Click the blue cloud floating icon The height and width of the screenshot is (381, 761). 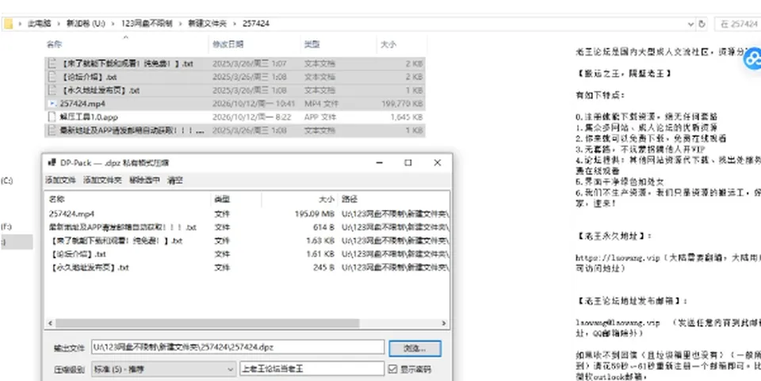(x=753, y=59)
